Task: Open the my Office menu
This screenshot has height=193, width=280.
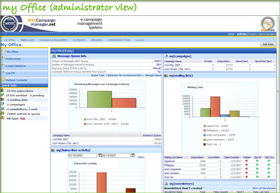Action: coord(10,40)
